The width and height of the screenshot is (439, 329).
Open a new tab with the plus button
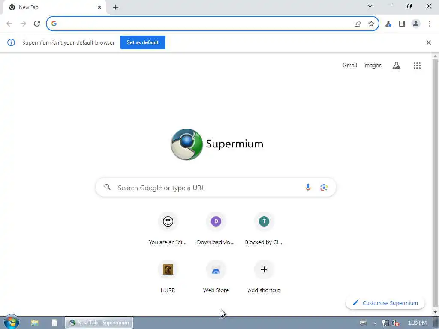pyautogui.click(x=116, y=7)
